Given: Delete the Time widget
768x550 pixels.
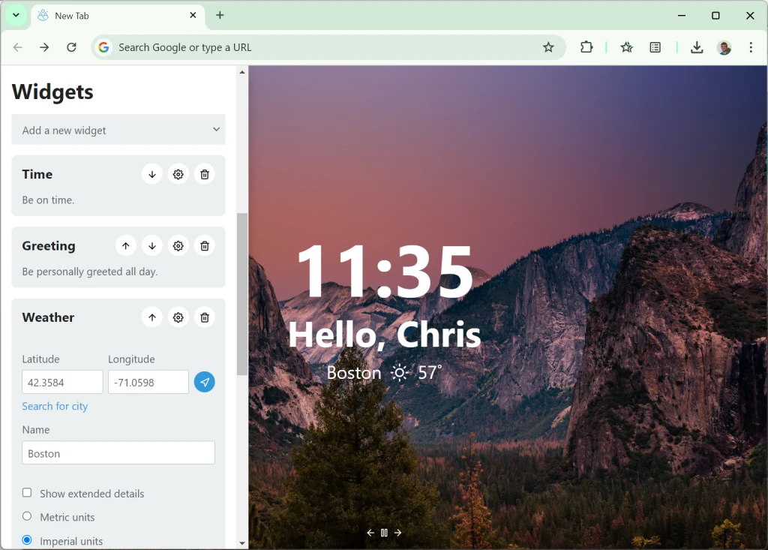Looking at the screenshot, I should (204, 174).
